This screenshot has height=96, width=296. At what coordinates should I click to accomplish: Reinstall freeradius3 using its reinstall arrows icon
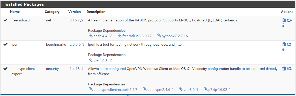(x=289, y=20)
